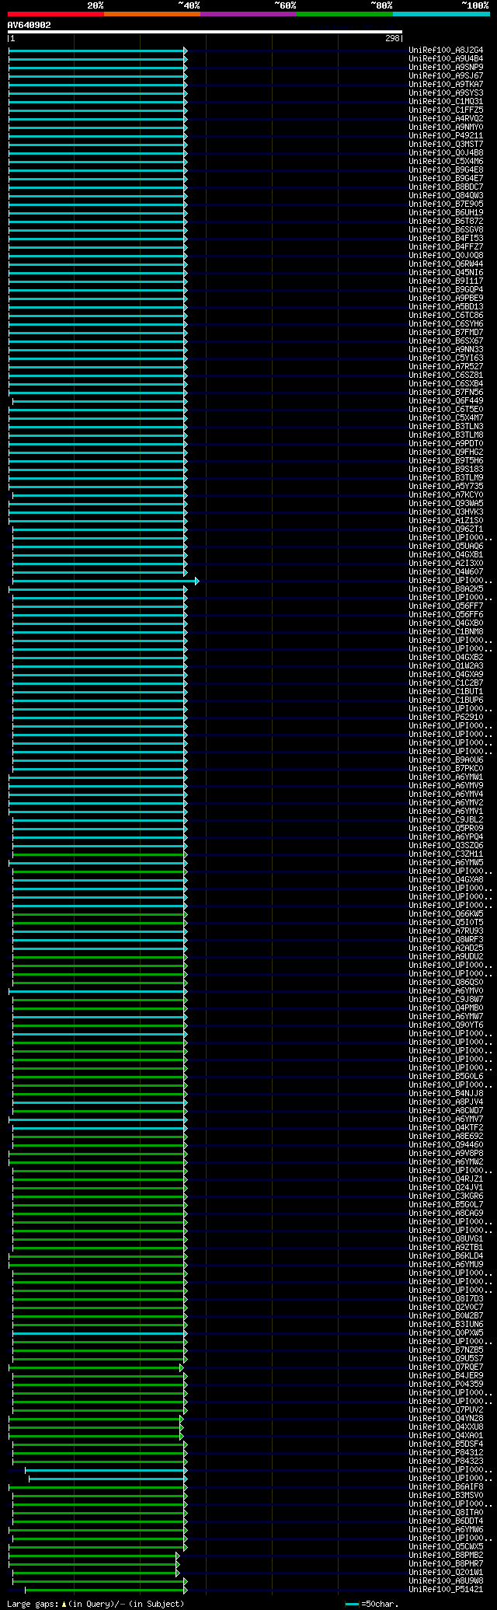Open hit UniRef100_C3KGR6
The height and width of the screenshot is (1610, 497).
click(446, 1196)
